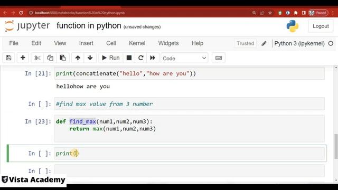Click the '(unsaved changes)' status text
Image resolution: width=338 pixels, height=190 pixels.
142,27
